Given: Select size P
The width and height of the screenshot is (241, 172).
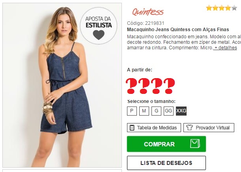Looking at the screenshot, I should coord(132,111).
